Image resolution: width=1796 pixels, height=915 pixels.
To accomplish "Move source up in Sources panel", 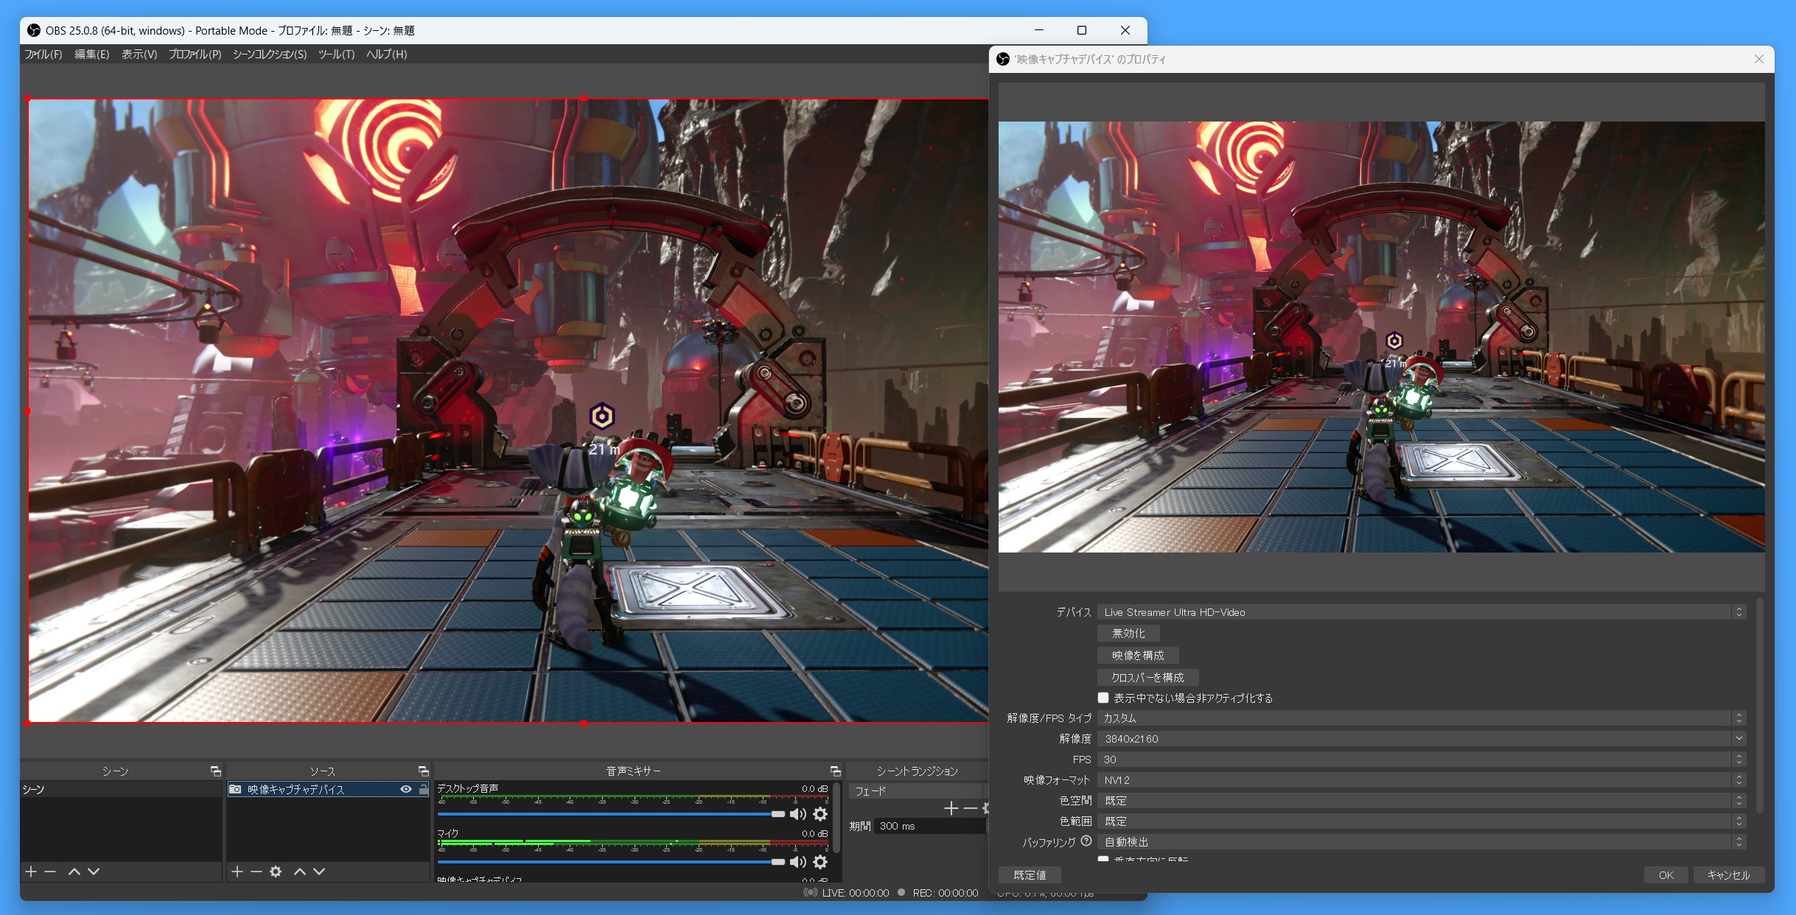I will (x=300, y=872).
